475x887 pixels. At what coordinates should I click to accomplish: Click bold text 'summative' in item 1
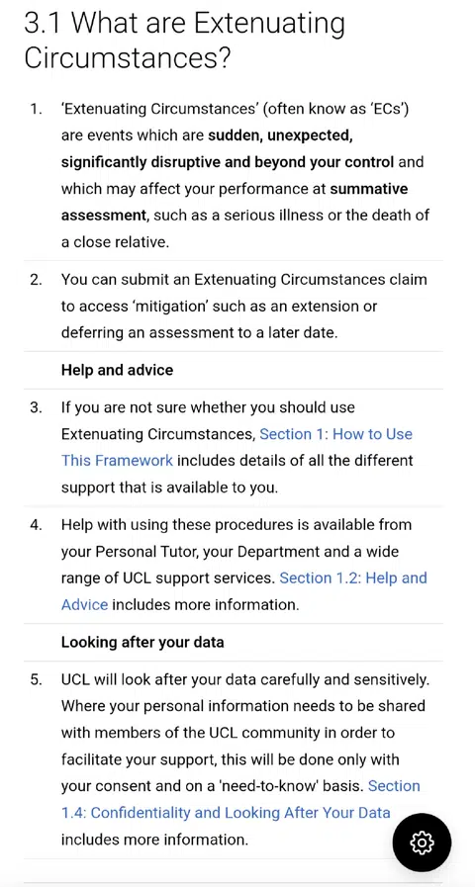coord(369,188)
